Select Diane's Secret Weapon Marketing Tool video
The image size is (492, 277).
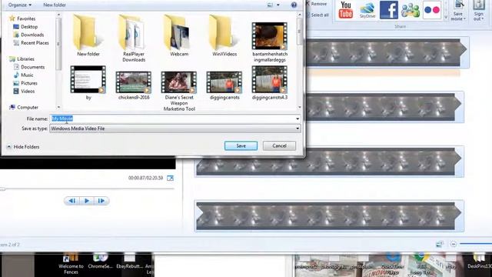(179, 91)
